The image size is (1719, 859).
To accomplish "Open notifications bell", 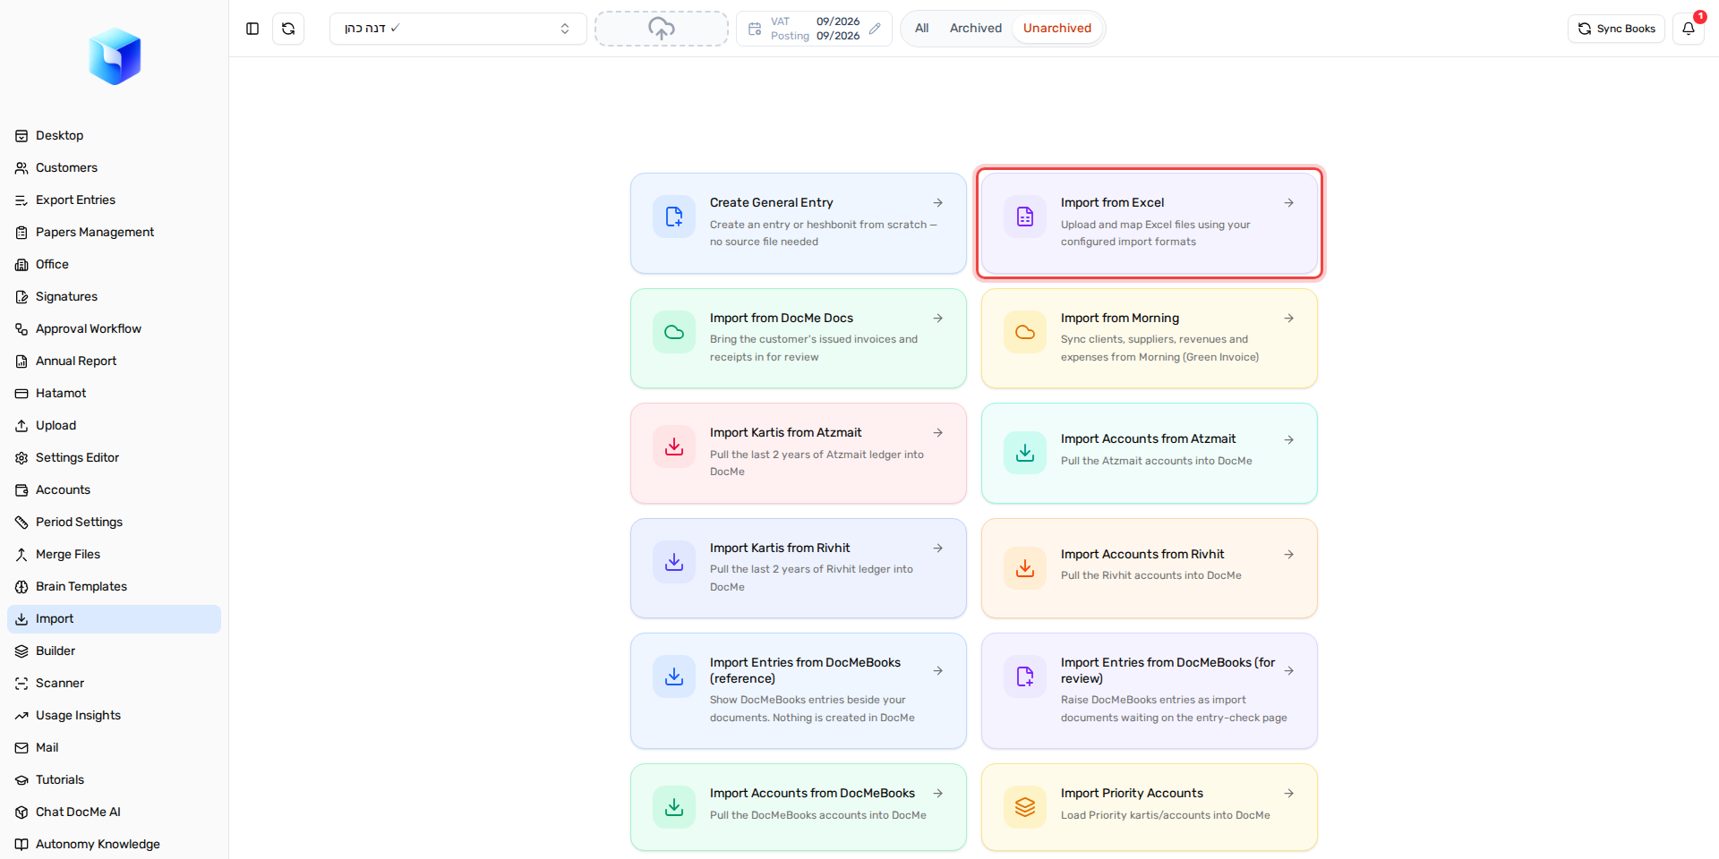I will pos(1689,29).
